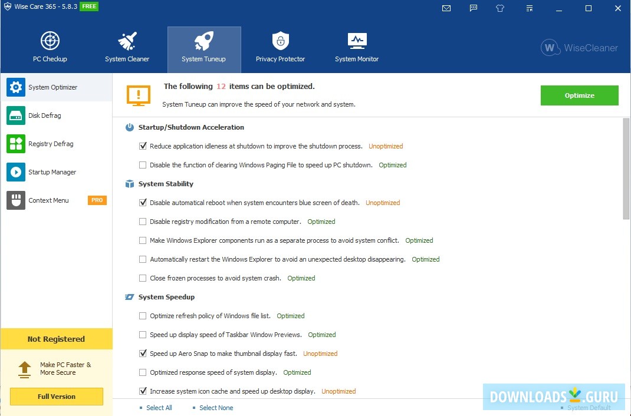Click the System Stability heading
This screenshot has height=416, width=631.
(166, 184)
